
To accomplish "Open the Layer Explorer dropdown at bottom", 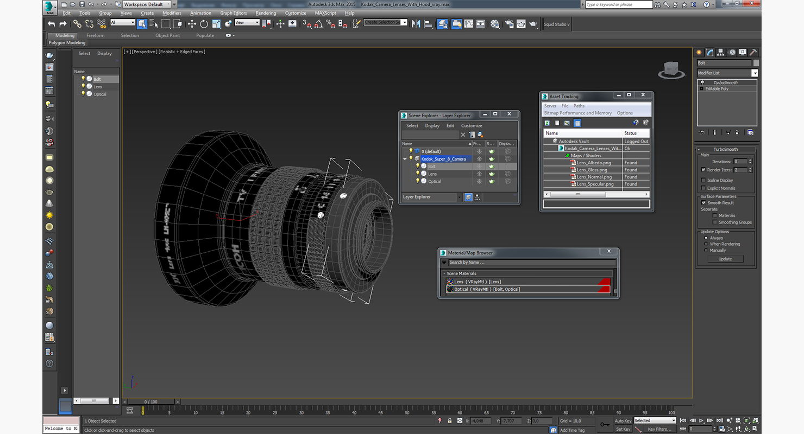I will click(459, 197).
